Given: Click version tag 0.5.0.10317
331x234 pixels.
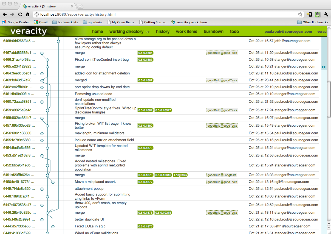Looking at the screenshot, I should 163,110.
